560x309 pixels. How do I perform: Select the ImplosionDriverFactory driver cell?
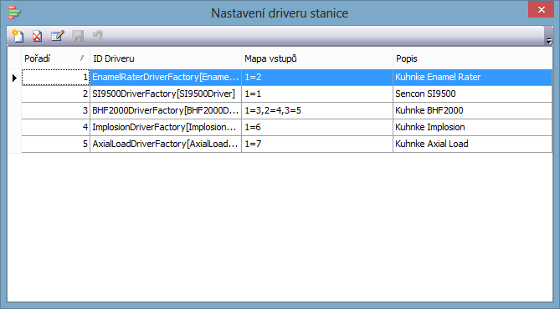point(166,128)
